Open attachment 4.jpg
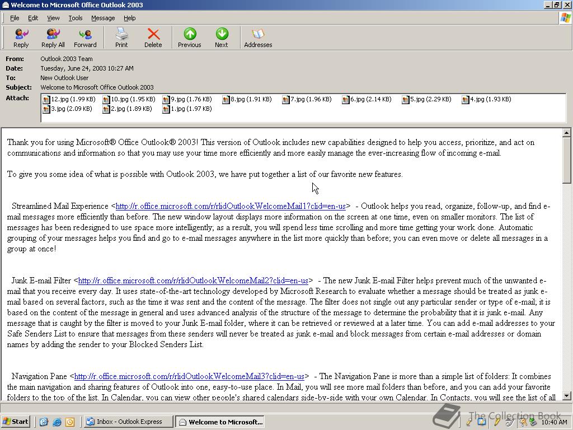The width and height of the screenshot is (573, 430). point(487,99)
